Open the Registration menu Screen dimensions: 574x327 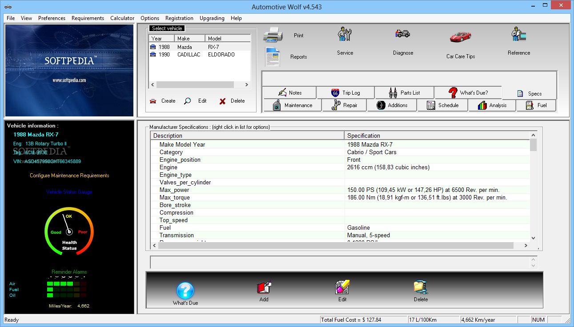point(179,18)
